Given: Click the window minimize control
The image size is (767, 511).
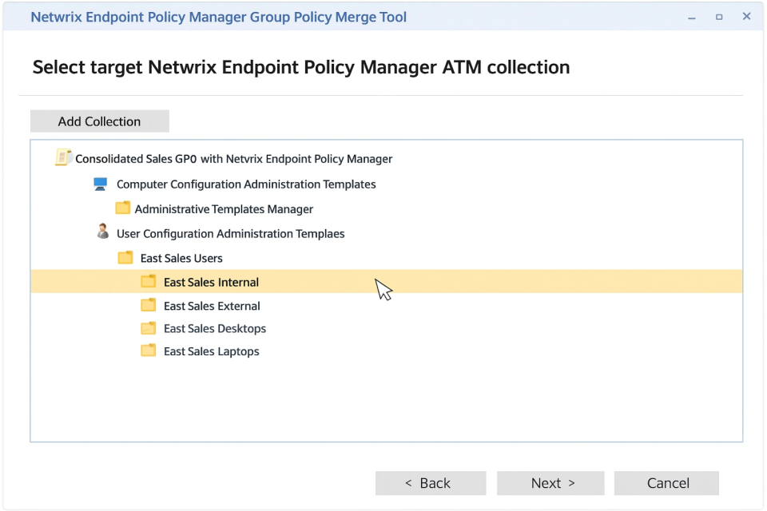Looking at the screenshot, I should pyautogui.click(x=690, y=16).
